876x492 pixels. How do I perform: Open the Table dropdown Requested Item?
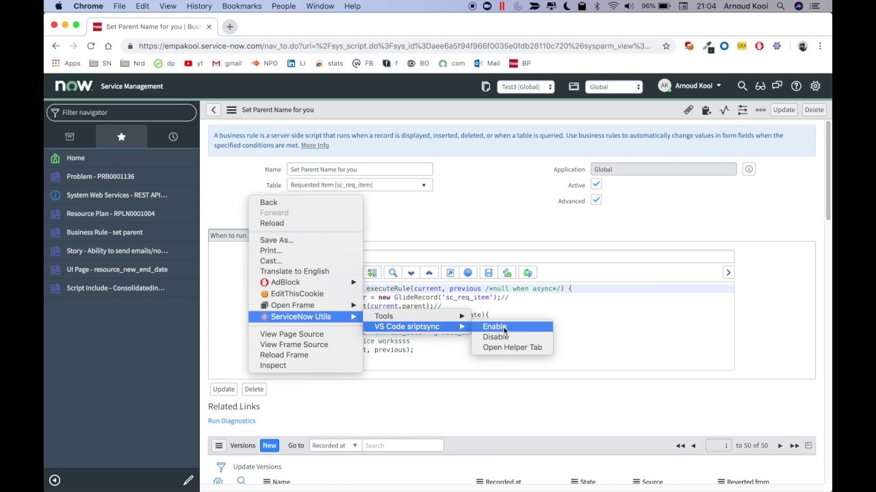click(359, 185)
